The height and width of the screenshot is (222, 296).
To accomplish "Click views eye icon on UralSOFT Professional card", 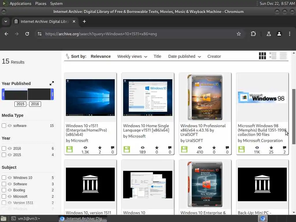I will pos(200,148).
